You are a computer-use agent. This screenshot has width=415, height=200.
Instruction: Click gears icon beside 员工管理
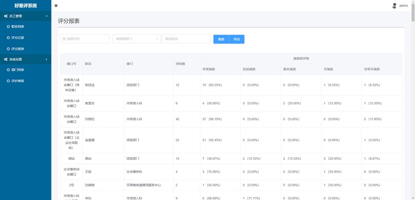(6, 16)
